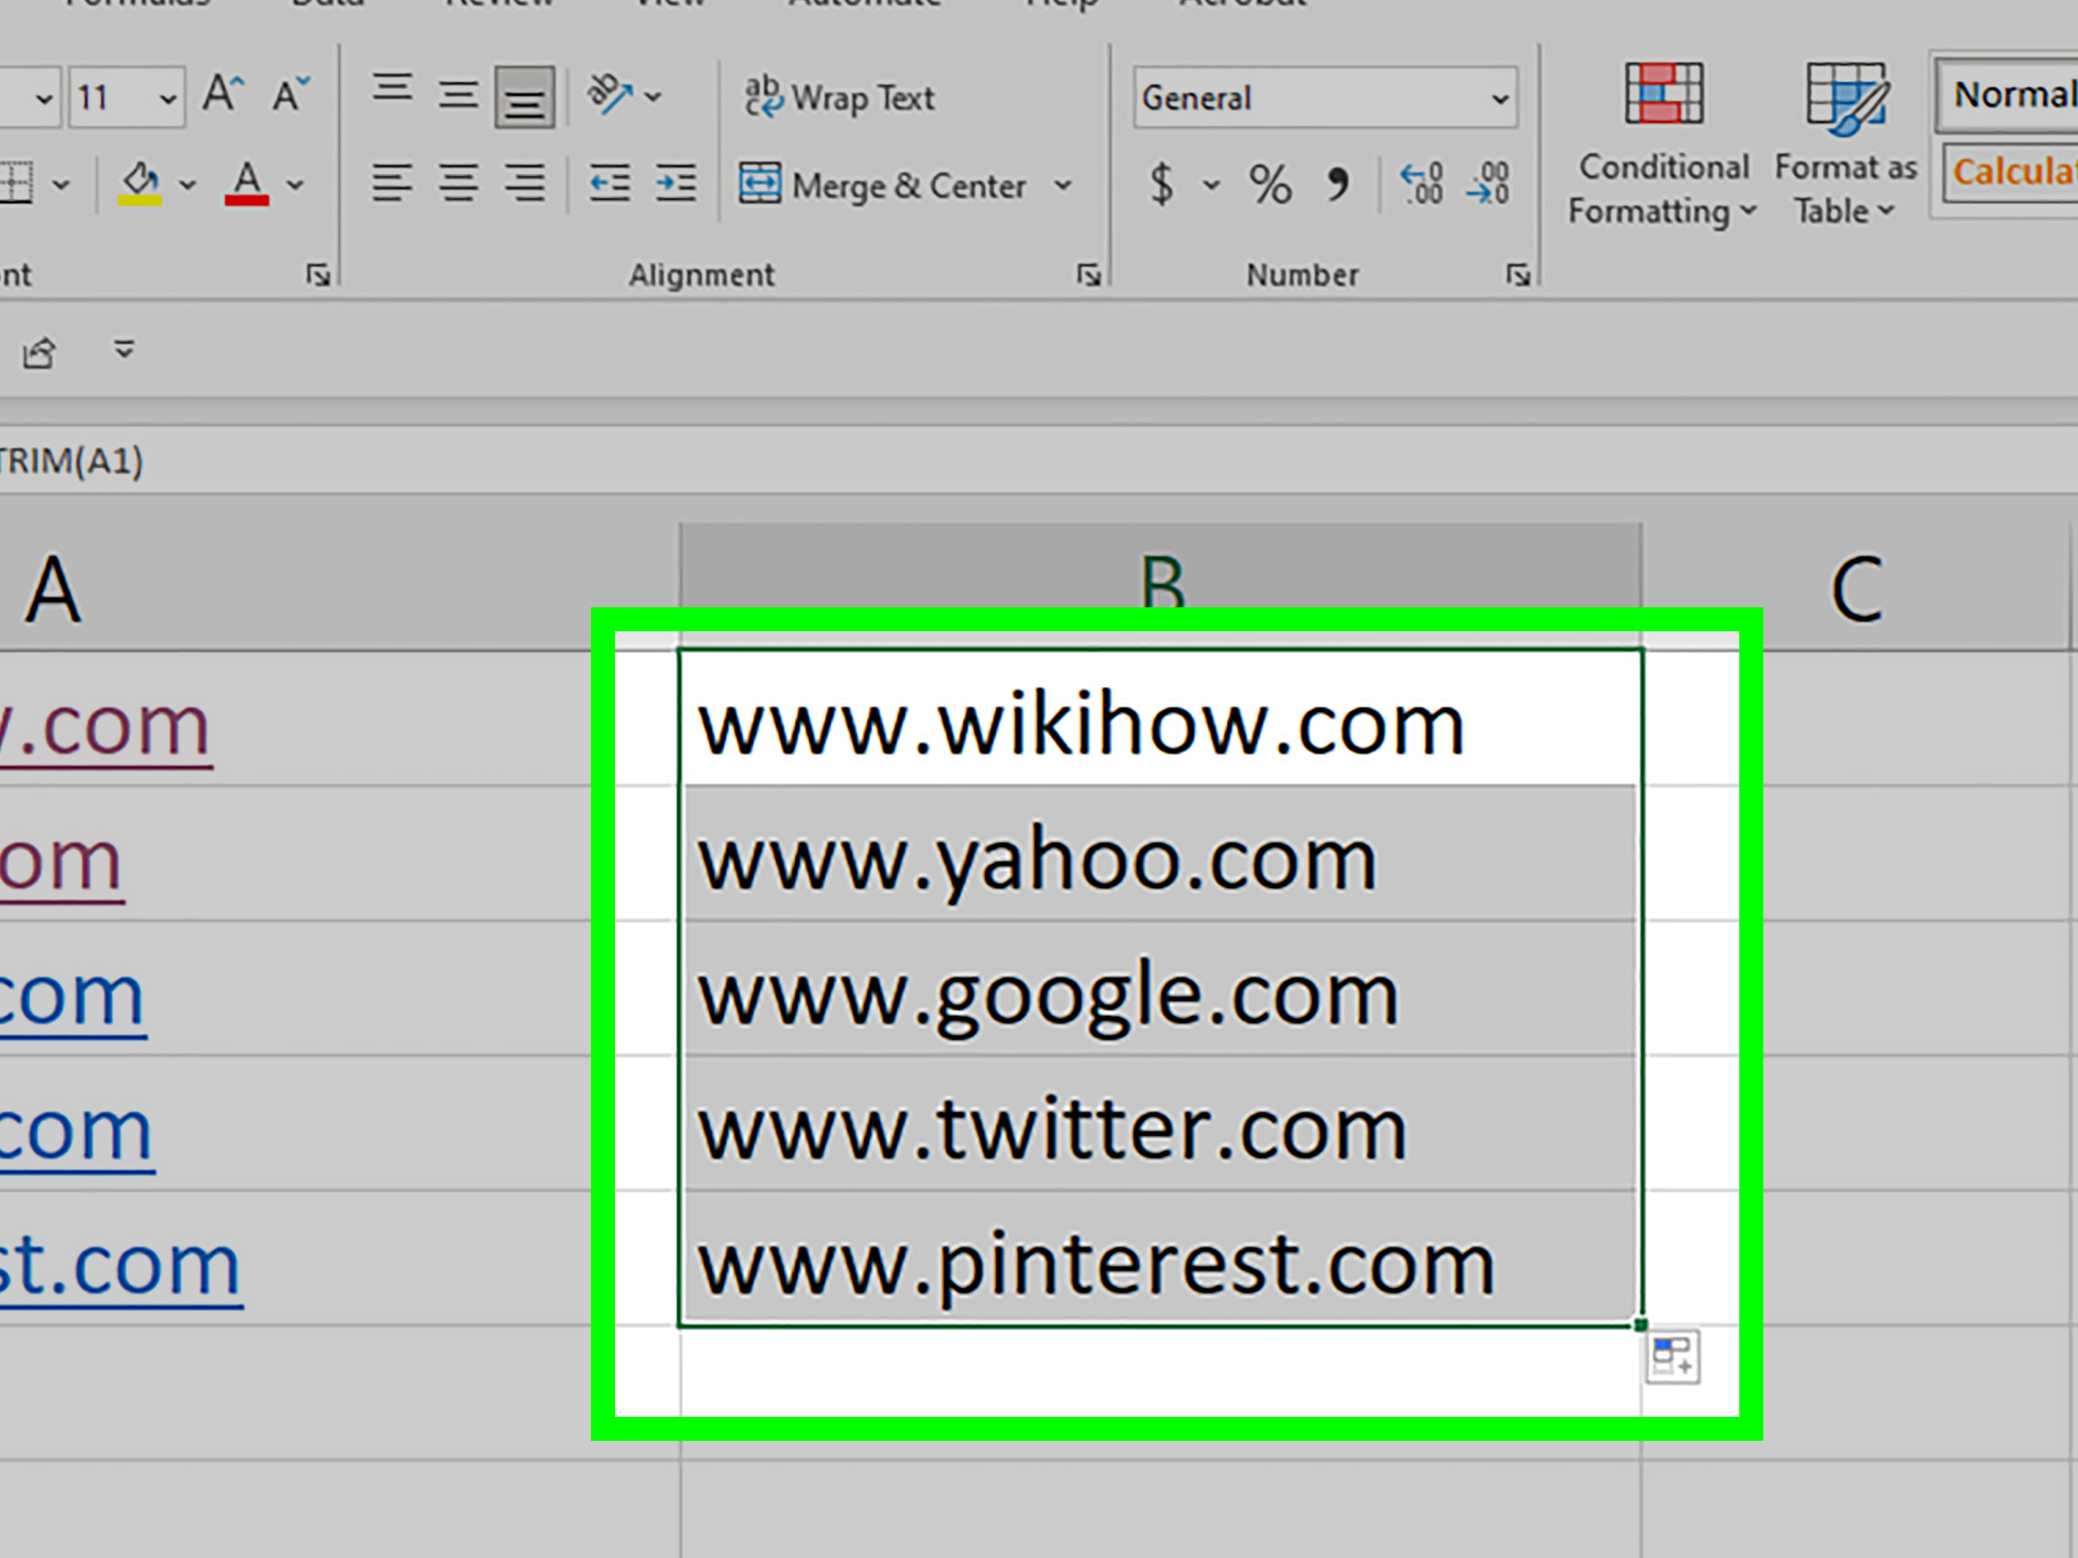Viewport: 2078px width, 1558px height.
Task: Select the Calculation cell style
Action: point(2011,172)
